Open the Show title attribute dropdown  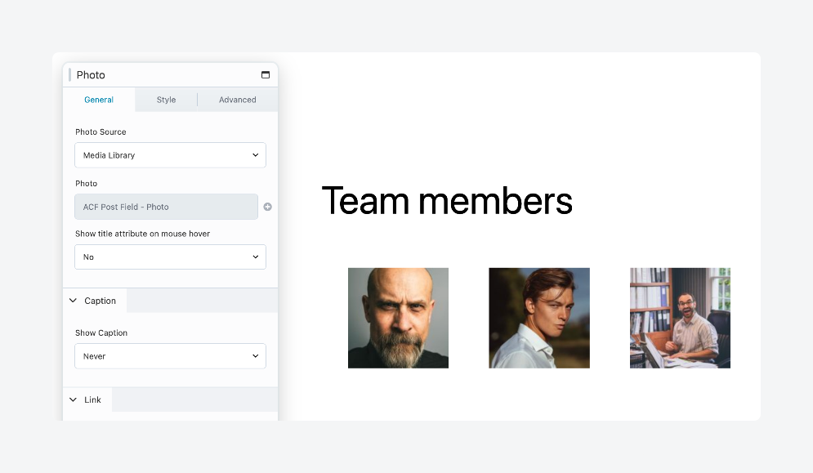(170, 257)
